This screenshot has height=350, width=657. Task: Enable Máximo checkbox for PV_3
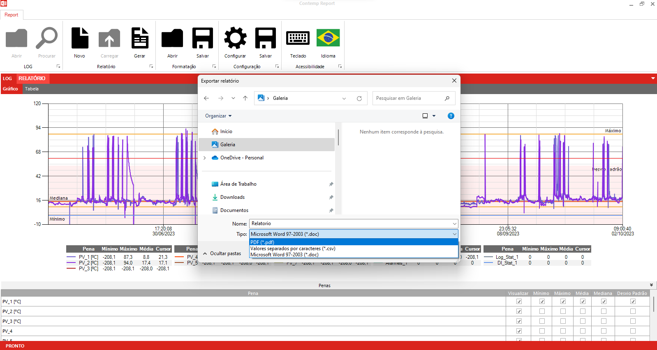(x=563, y=321)
